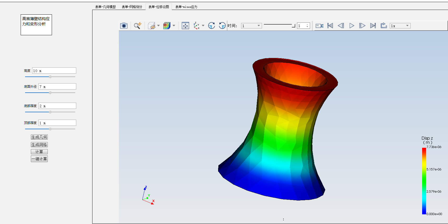
Task: Click the 3D tower displacement model
Action: (x=278, y=129)
